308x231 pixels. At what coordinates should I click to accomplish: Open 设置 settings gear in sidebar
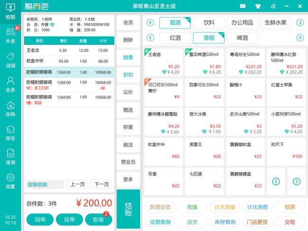pos(10,180)
